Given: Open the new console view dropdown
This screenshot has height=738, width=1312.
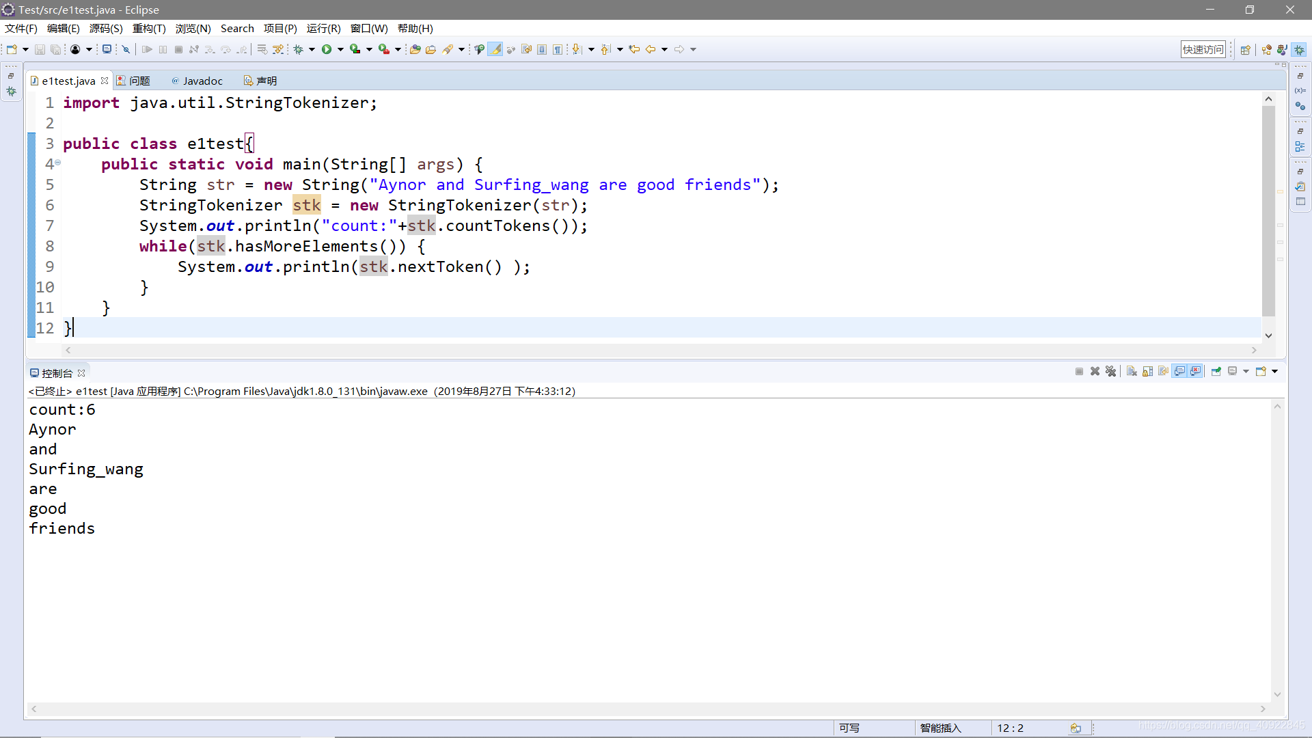Looking at the screenshot, I should [x=1275, y=372].
